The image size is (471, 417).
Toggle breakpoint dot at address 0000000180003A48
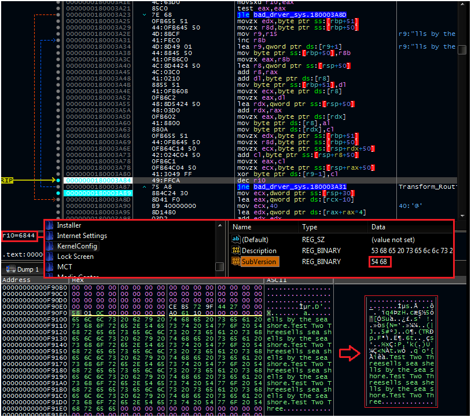[58, 78]
